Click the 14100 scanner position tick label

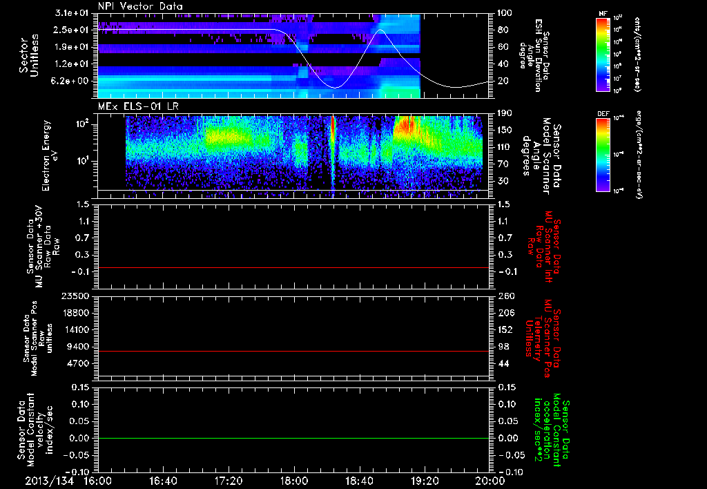pos(76,329)
